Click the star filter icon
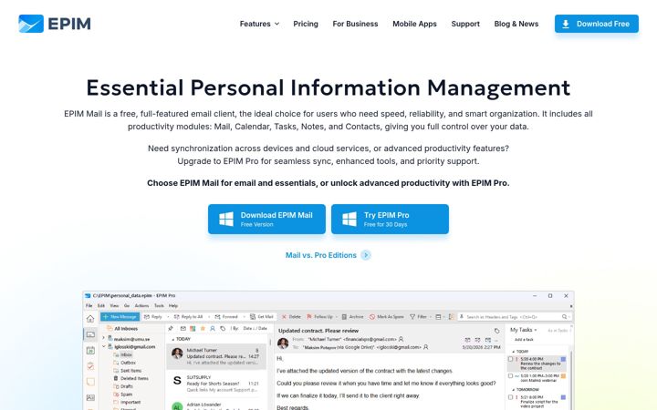 tap(203, 328)
